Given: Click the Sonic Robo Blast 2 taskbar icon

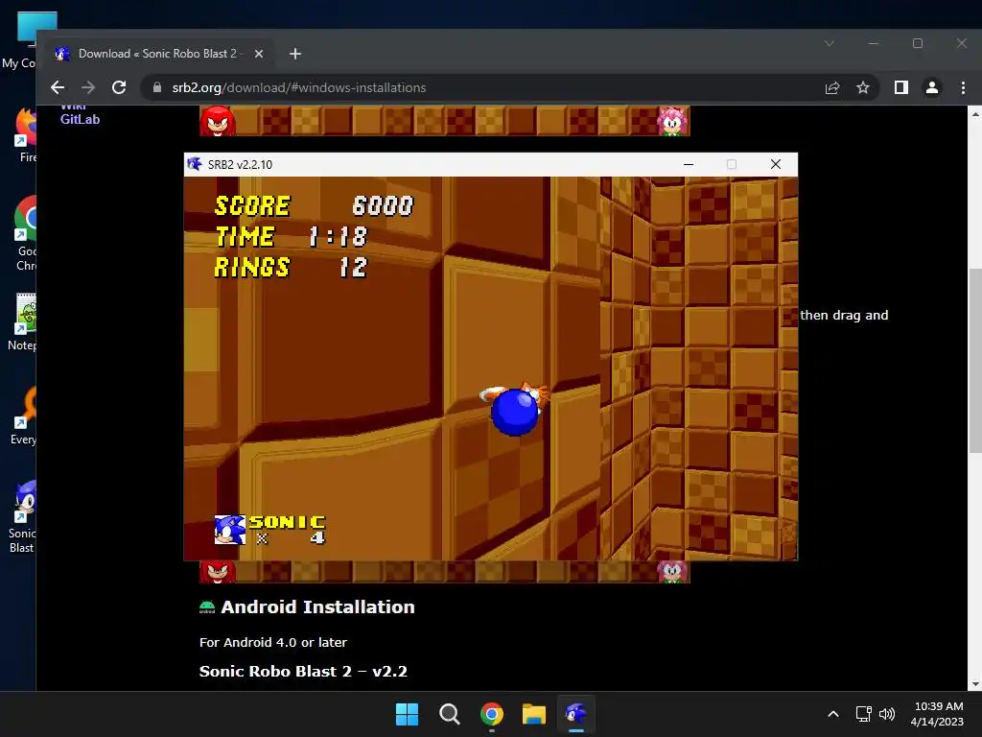Looking at the screenshot, I should coord(576,714).
